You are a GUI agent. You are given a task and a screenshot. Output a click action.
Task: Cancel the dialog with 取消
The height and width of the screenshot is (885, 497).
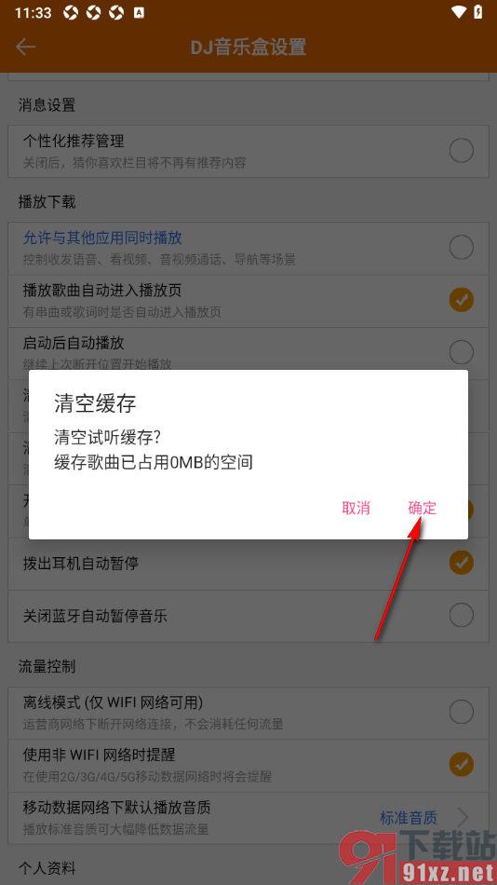click(356, 508)
